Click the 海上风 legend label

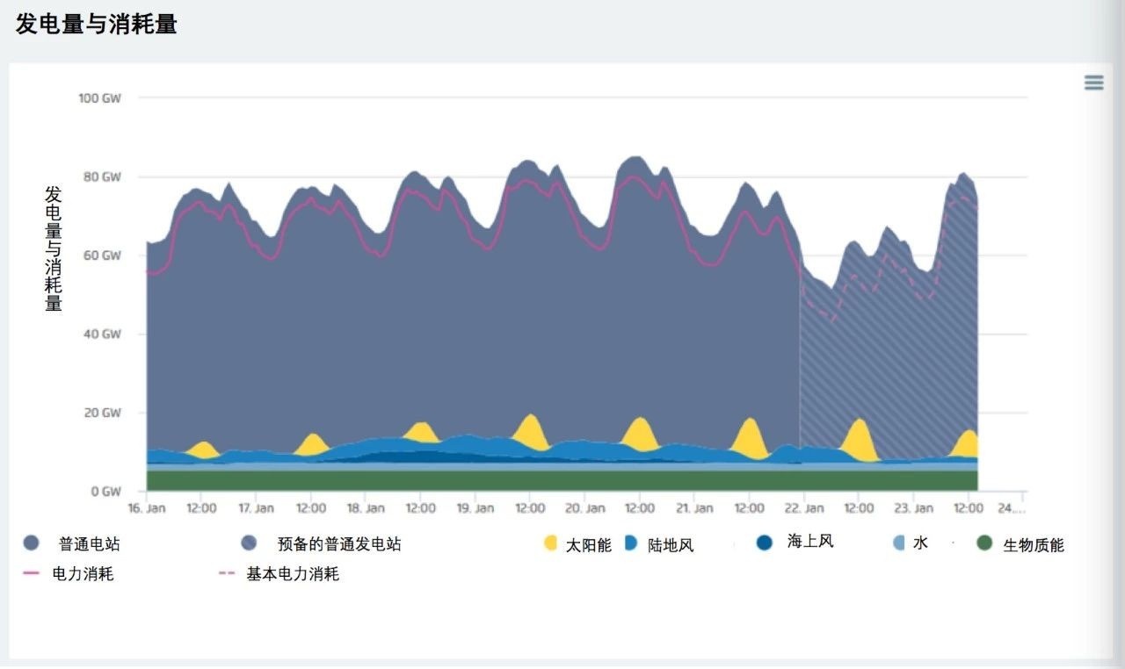coord(810,542)
